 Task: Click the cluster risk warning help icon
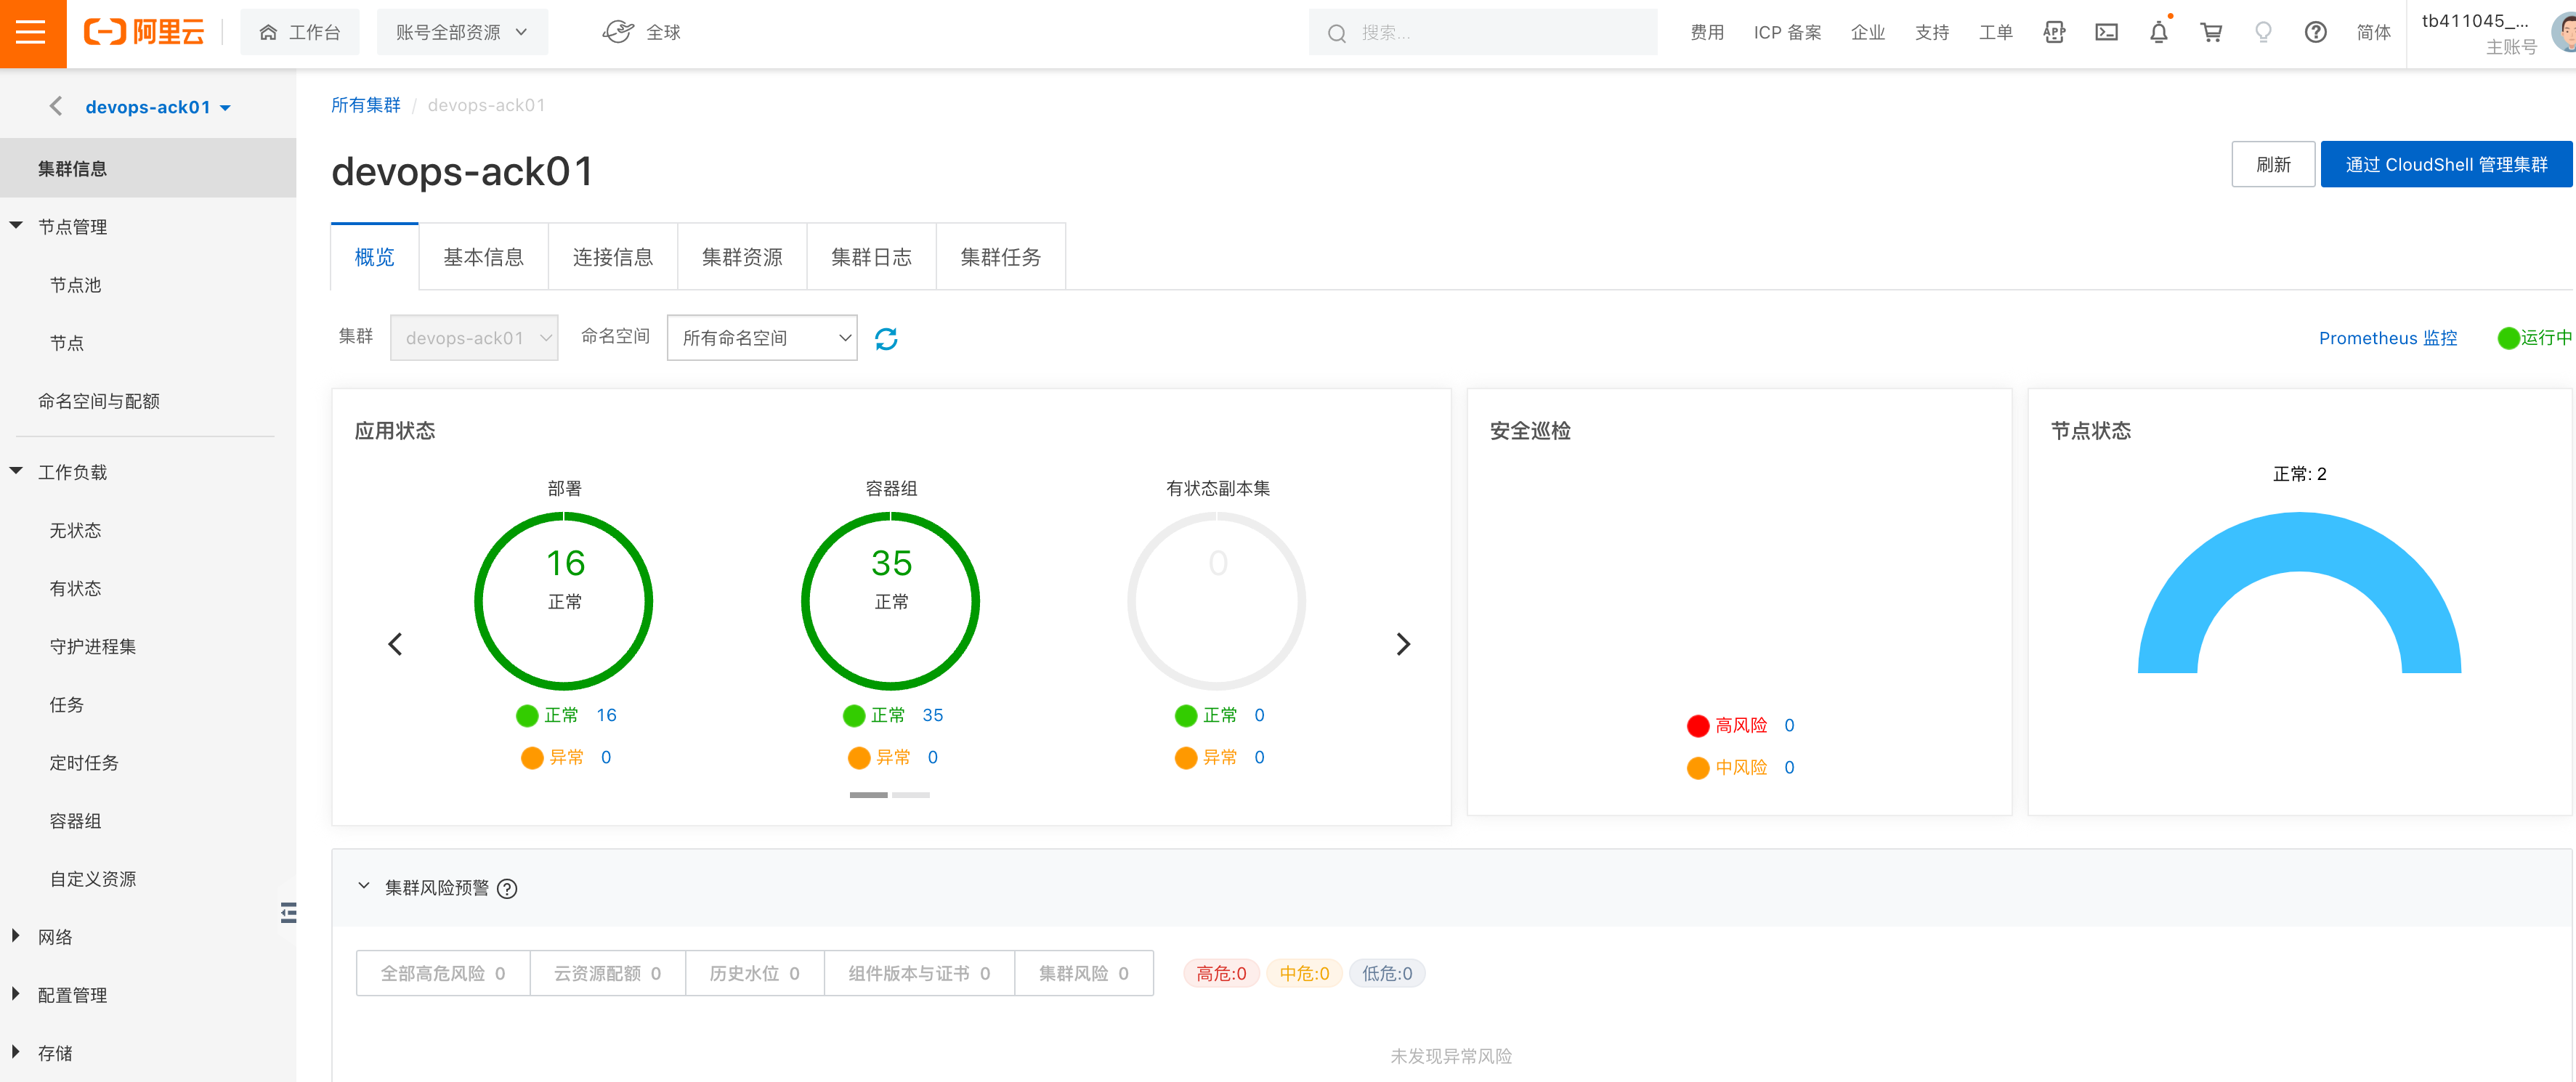point(507,889)
